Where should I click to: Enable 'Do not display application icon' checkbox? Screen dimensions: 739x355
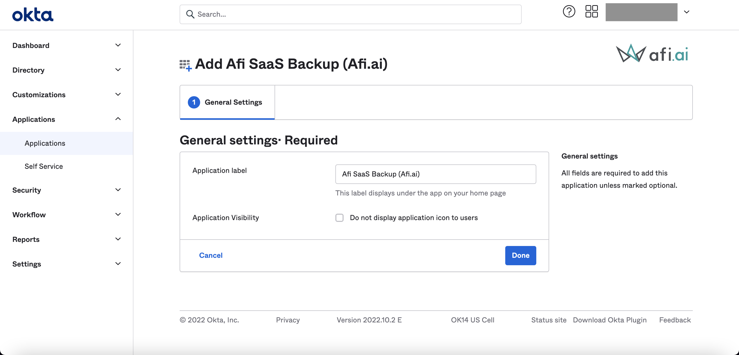tap(339, 218)
